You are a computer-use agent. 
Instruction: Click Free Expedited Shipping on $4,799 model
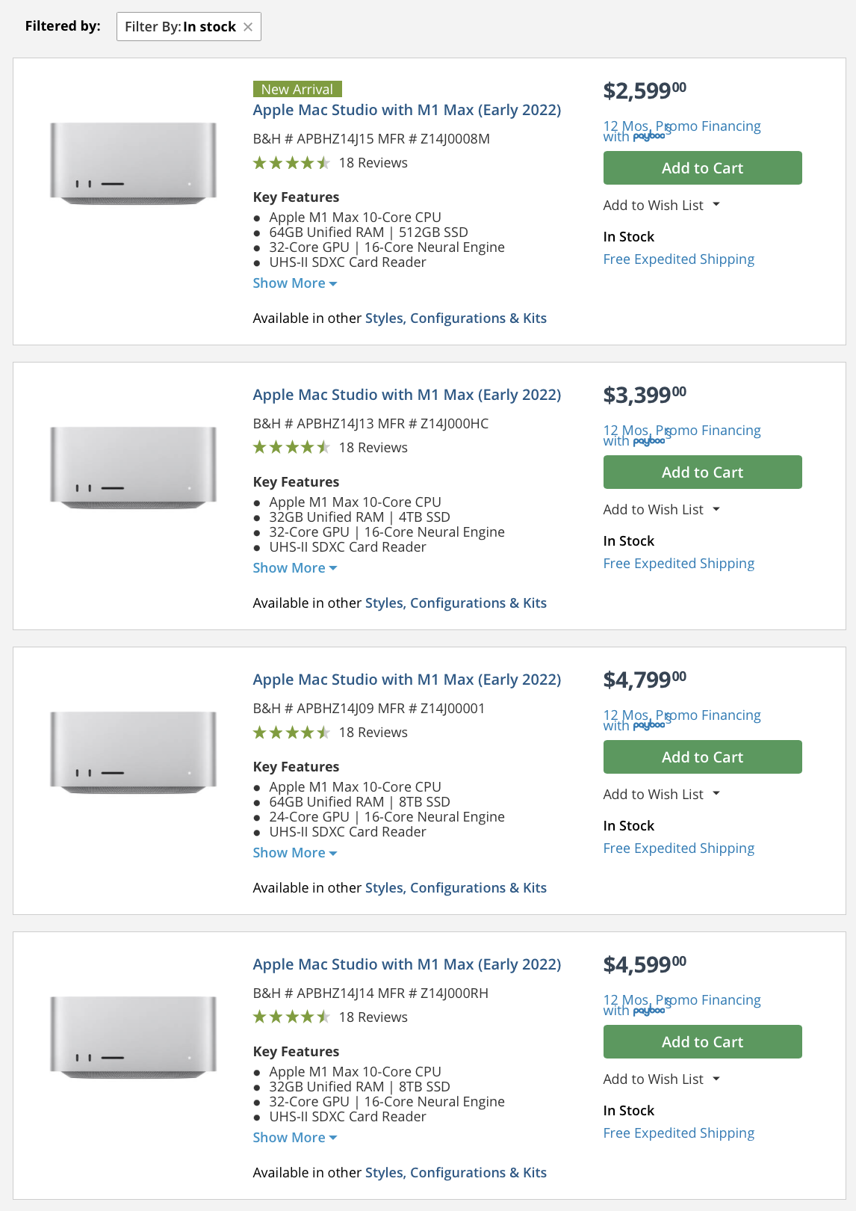[678, 848]
